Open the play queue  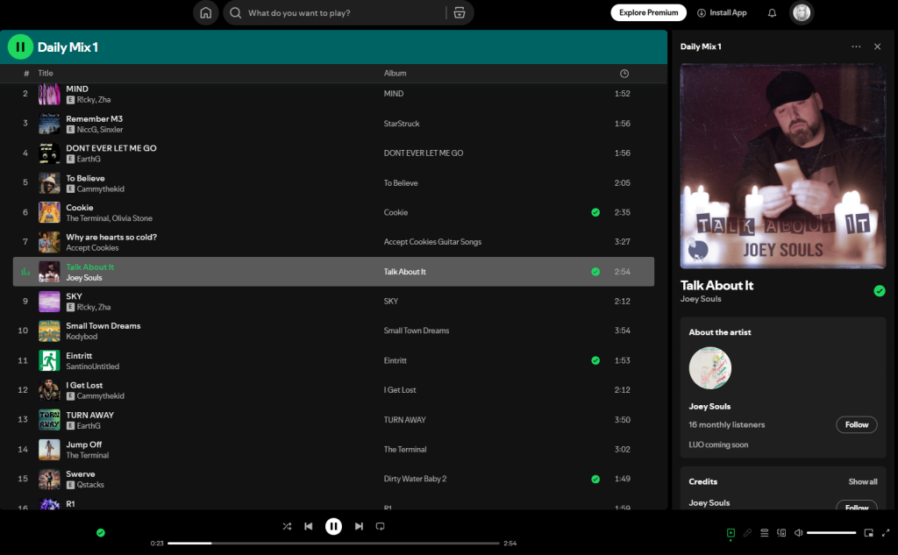[x=764, y=533]
